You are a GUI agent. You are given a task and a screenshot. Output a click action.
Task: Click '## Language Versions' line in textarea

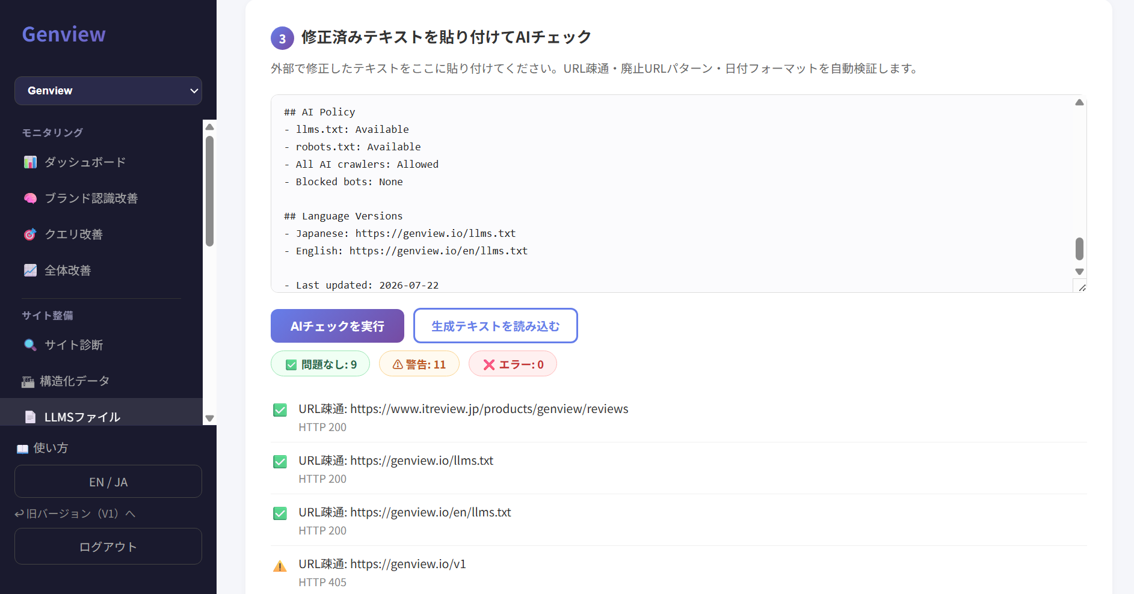pos(343,216)
